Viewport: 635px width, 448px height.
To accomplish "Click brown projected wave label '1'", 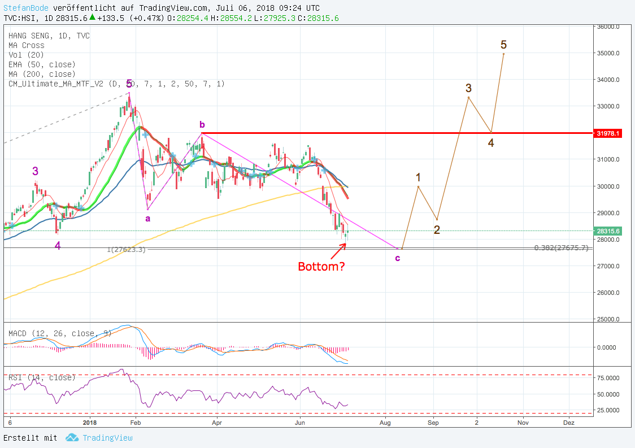I will tap(418, 177).
